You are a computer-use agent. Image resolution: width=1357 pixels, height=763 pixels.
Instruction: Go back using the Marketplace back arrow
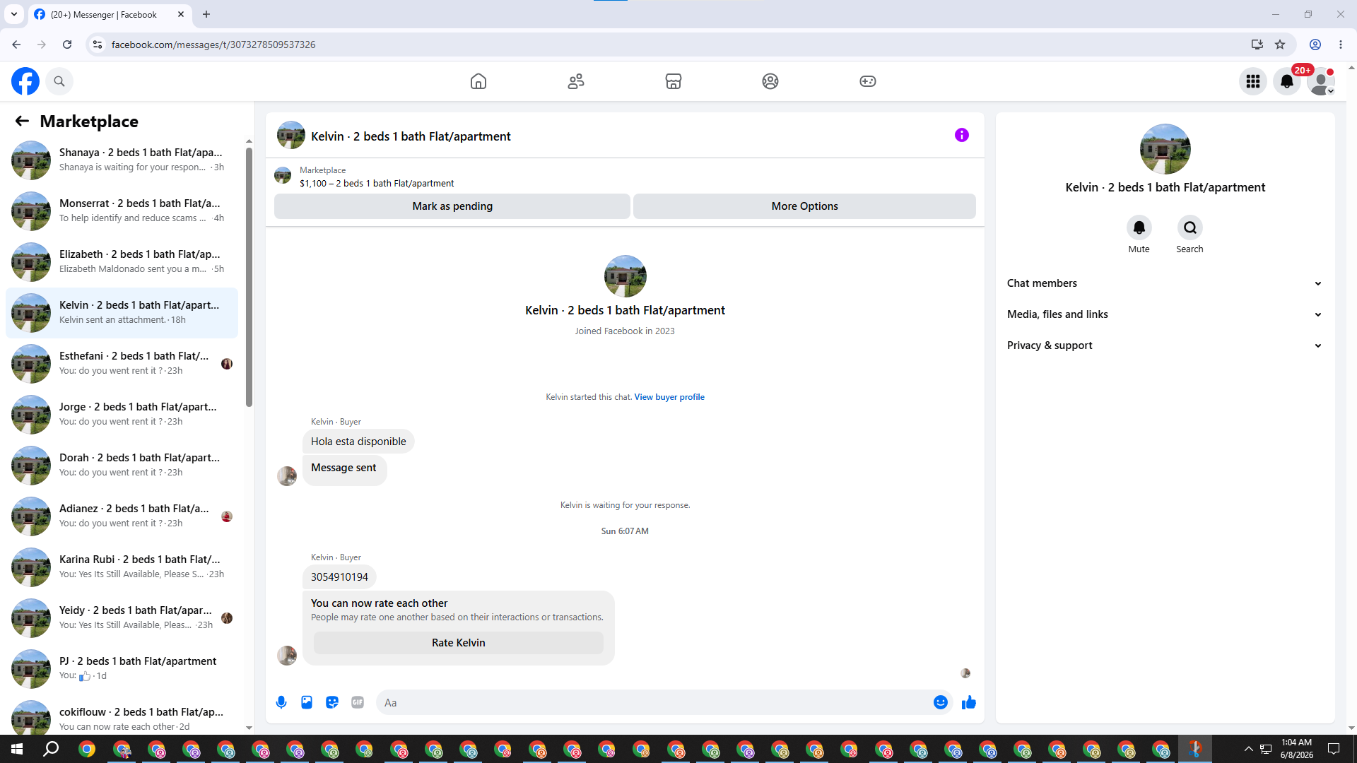[x=22, y=122]
